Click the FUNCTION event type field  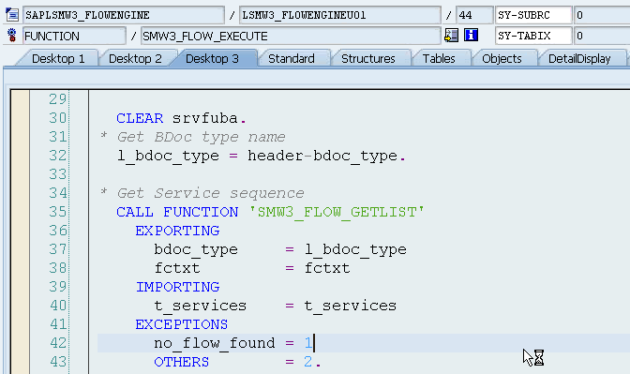(74, 36)
